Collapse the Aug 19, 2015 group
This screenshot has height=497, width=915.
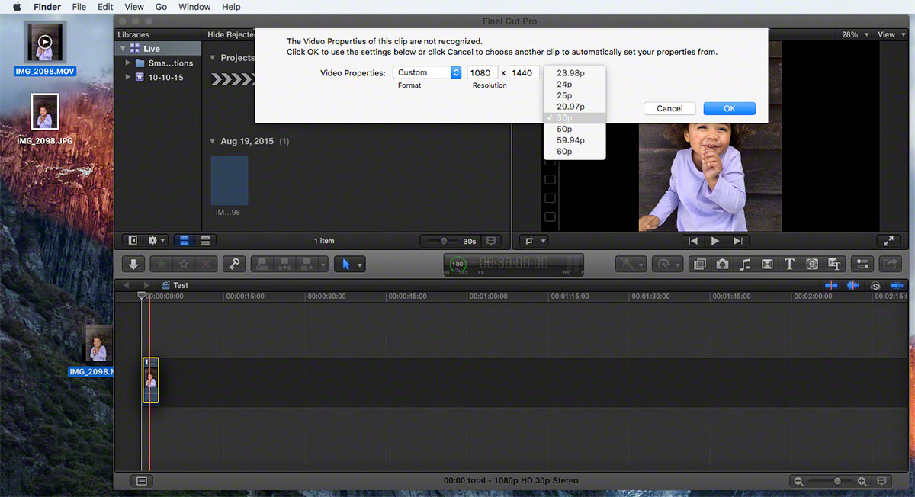213,142
